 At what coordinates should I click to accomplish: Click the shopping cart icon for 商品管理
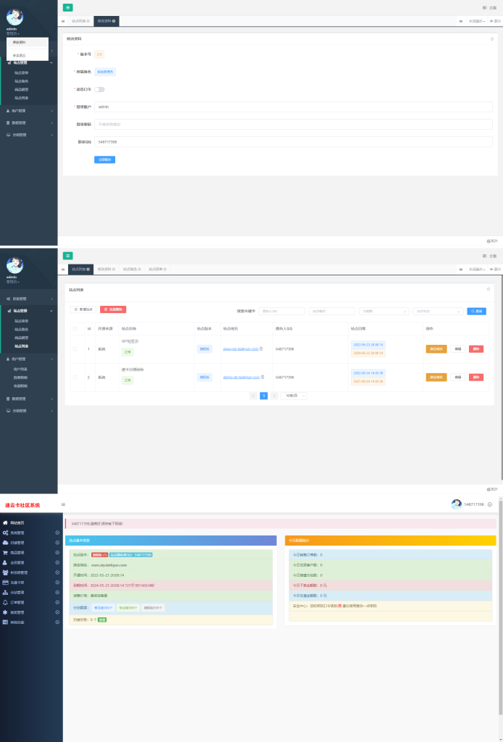click(5, 552)
